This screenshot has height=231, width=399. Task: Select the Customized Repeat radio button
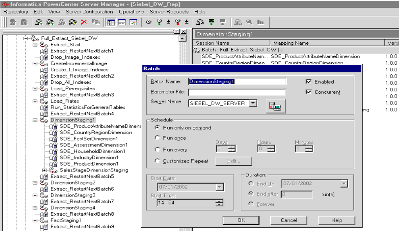click(x=158, y=161)
